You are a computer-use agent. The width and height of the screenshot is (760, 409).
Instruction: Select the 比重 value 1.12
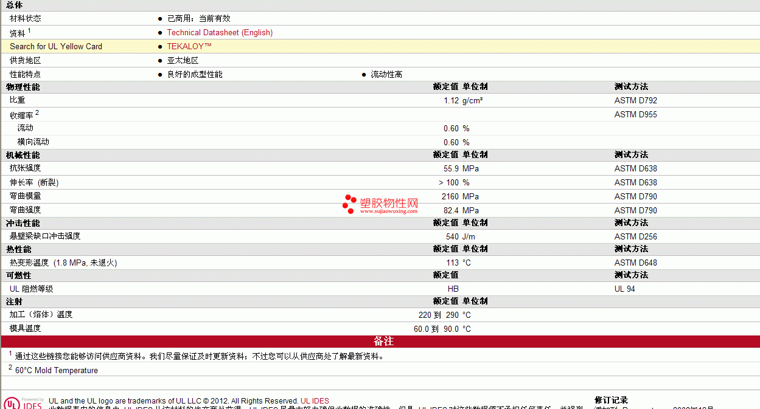451,101
